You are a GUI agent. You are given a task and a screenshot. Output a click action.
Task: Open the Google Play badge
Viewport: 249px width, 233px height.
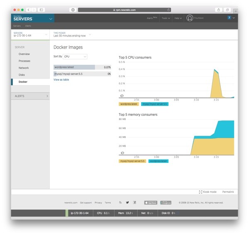click(x=166, y=203)
